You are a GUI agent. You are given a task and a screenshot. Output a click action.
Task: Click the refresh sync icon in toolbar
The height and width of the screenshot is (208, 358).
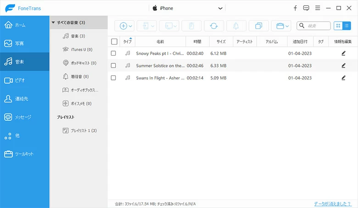point(214,26)
